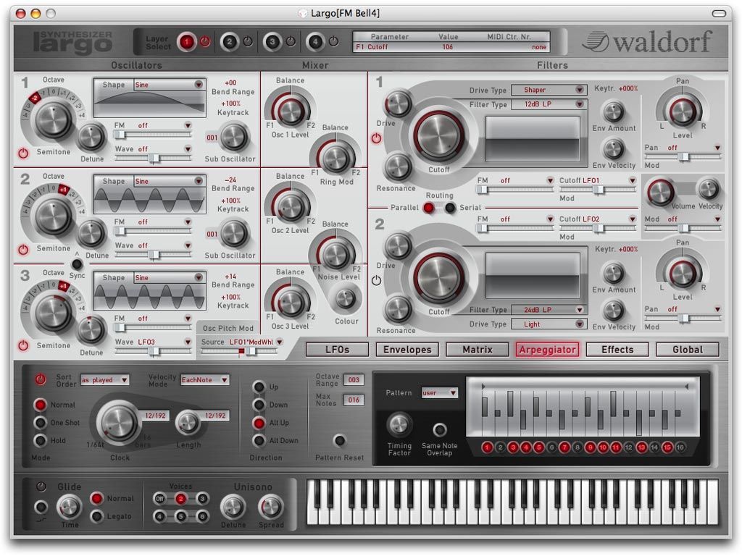
Task: Switch to the Matrix tab
Action: point(478,350)
